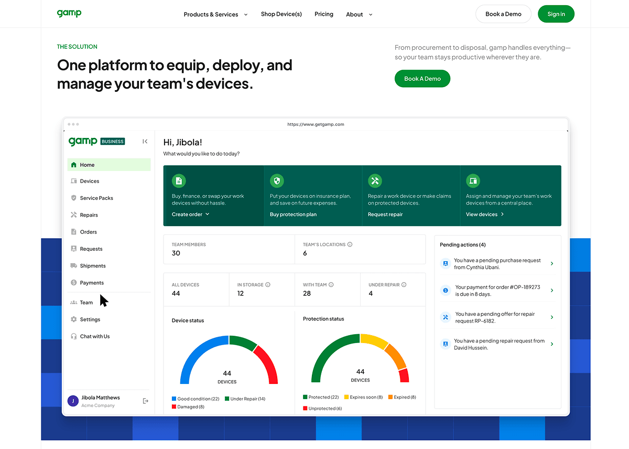Click the wrench icon on the repair card
Screen dimensions: 629x449
(x=375, y=181)
